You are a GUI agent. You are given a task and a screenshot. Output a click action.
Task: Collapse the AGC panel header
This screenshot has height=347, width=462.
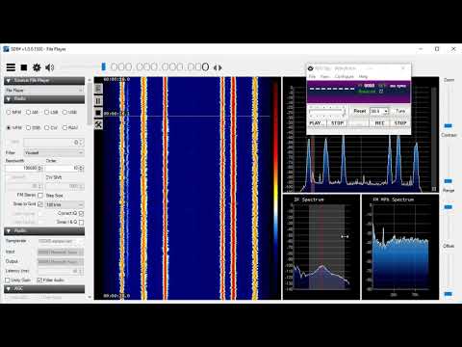point(44,289)
